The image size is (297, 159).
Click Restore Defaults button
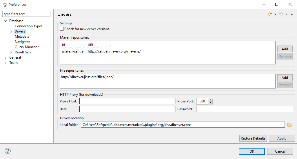click(x=253, y=138)
